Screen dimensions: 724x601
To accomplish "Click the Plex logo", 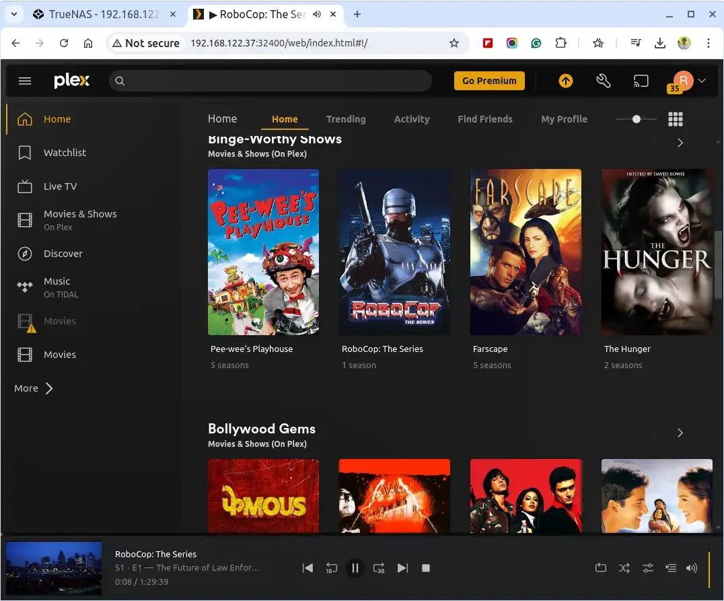I will coord(71,80).
